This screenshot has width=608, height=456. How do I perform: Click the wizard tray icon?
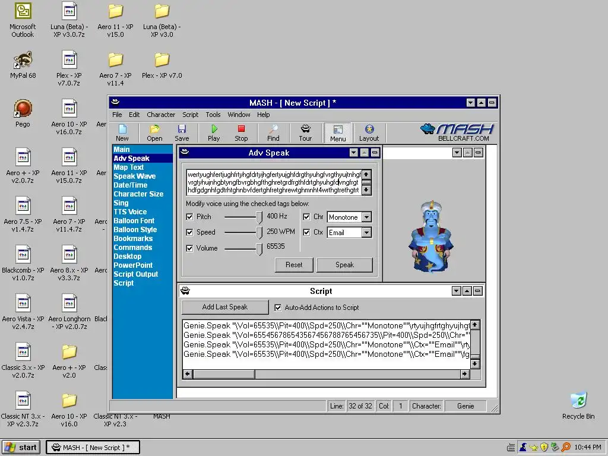523,447
